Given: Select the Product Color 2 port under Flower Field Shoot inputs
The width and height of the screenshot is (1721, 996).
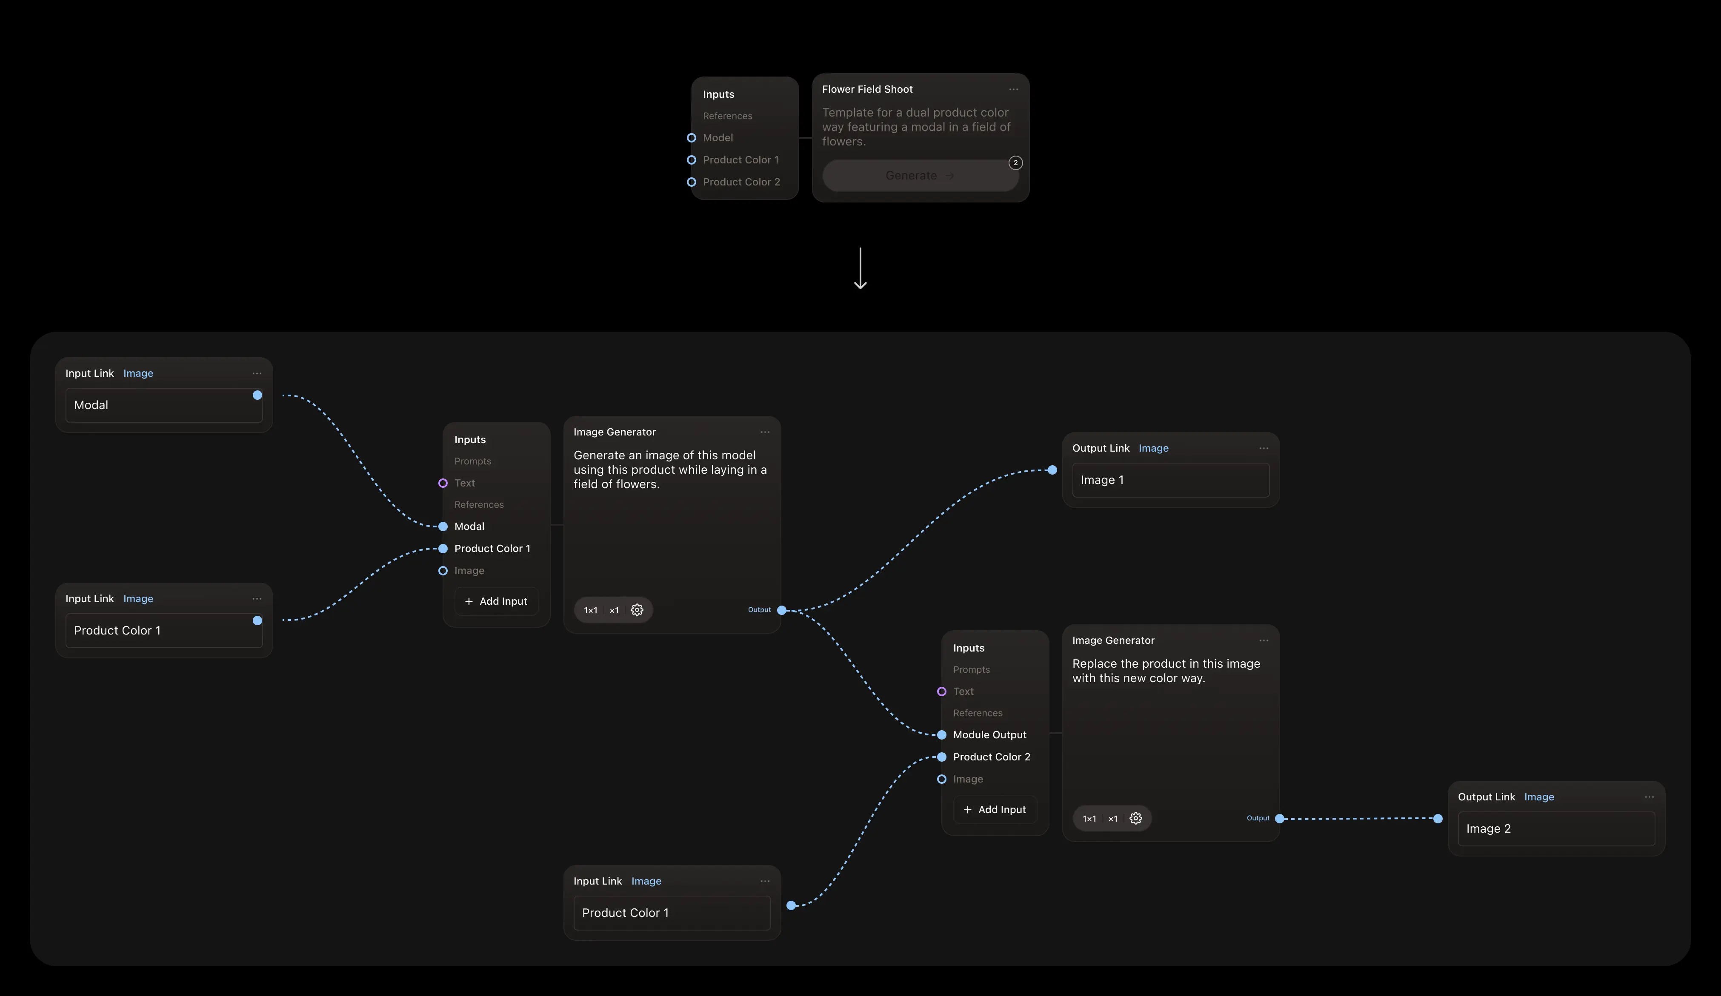Looking at the screenshot, I should 691,182.
